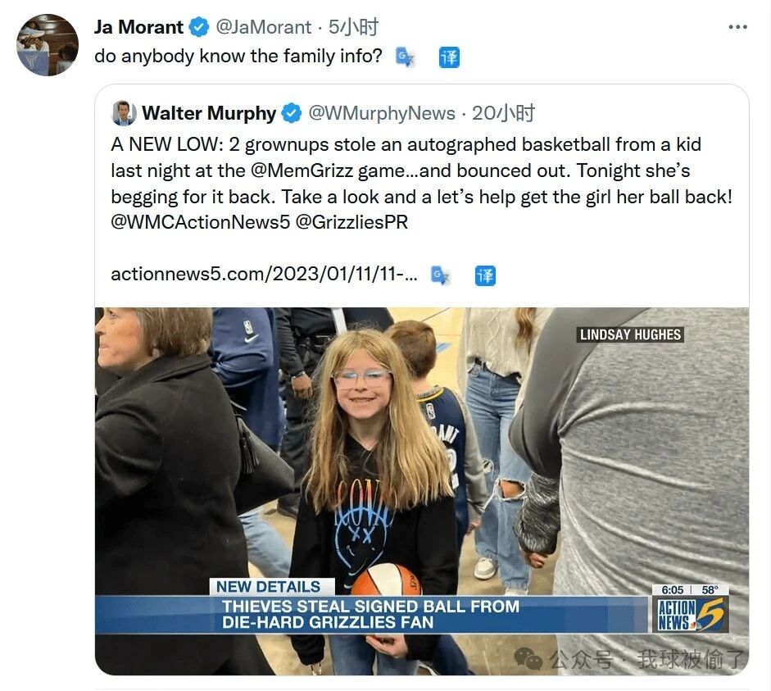Click Google Translate icon beside Ja Morant's tweet
The width and height of the screenshot is (771, 691).
406,57
